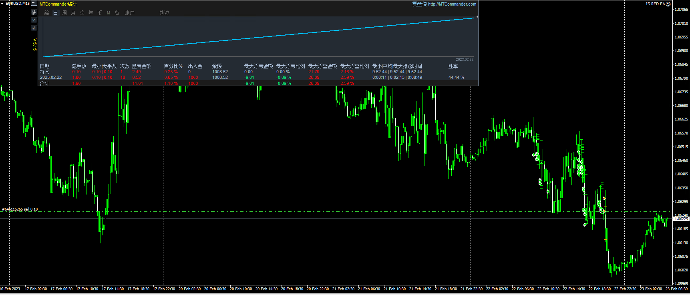
Task: Select the 合计 total row label
Action: point(45,83)
